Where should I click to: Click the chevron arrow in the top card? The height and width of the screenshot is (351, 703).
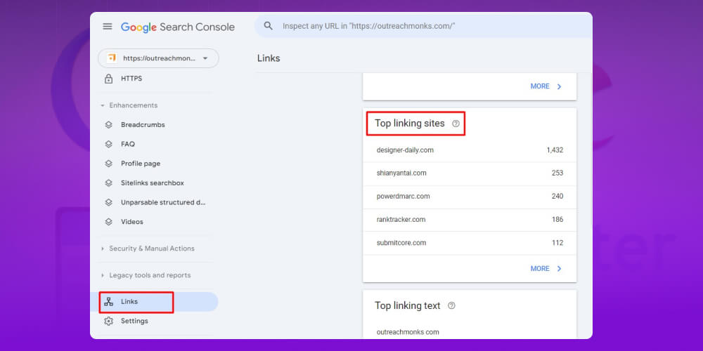tap(559, 86)
